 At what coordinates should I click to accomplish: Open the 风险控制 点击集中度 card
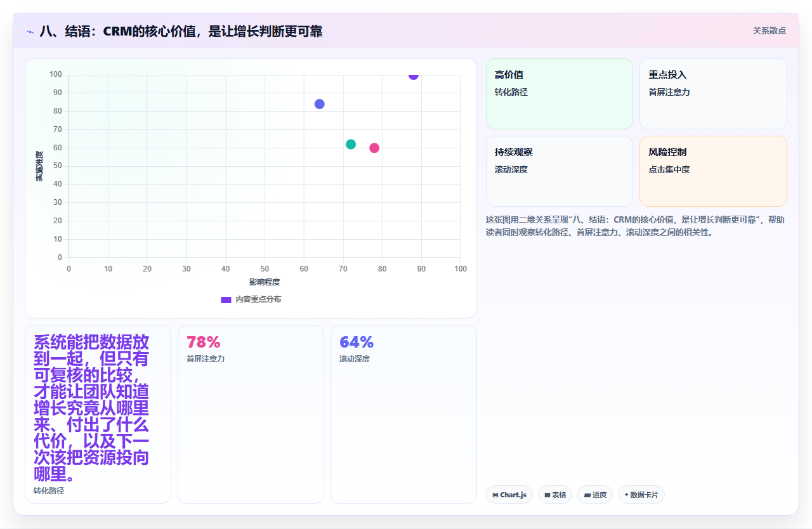pos(713,171)
